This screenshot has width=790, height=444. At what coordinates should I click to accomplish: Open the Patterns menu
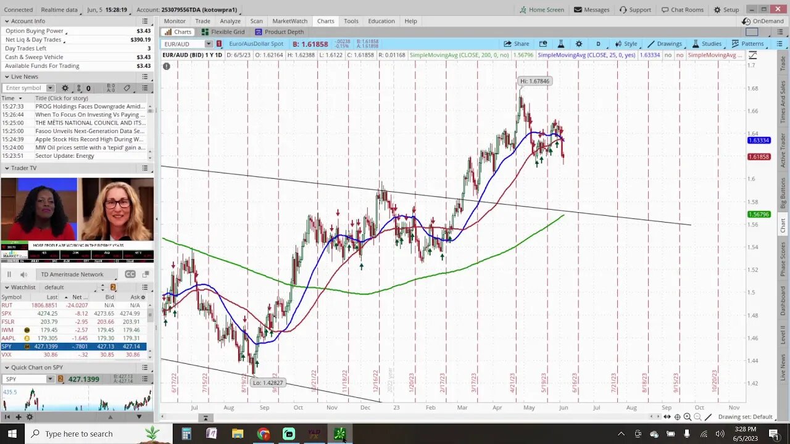[747, 44]
